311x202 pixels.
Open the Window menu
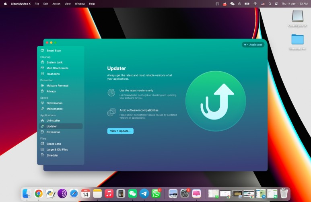[80, 4]
